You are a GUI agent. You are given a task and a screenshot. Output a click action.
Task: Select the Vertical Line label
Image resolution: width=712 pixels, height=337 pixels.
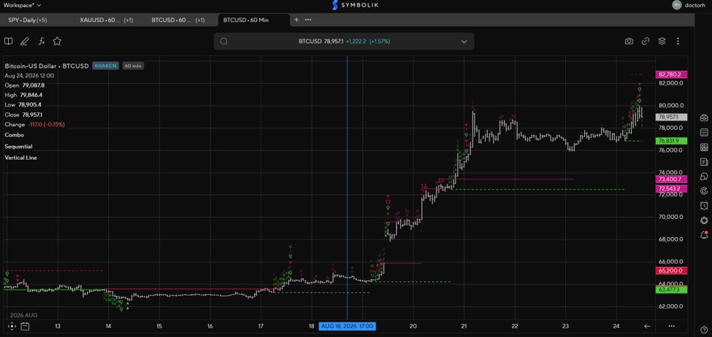click(x=21, y=158)
